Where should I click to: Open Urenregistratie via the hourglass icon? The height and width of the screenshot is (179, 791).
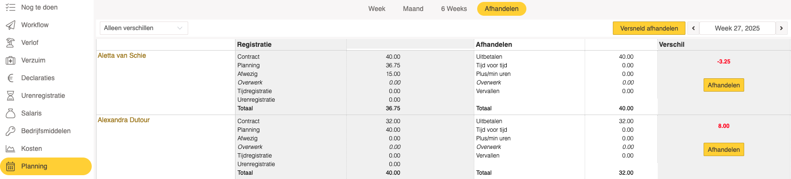pyautogui.click(x=10, y=95)
